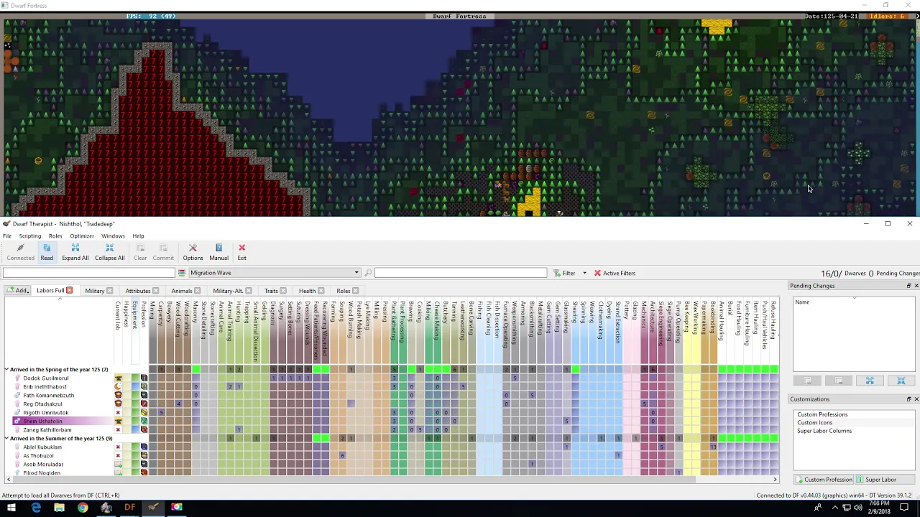Float the Pending Changes panel
920x517 pixels.
(x=908, y=286)
